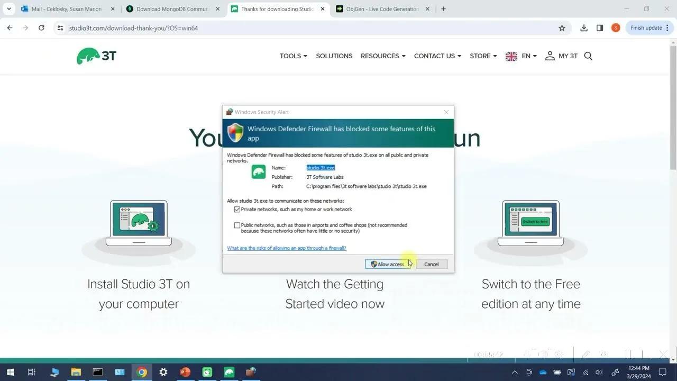View site information icon in address bar

(60, 28)
